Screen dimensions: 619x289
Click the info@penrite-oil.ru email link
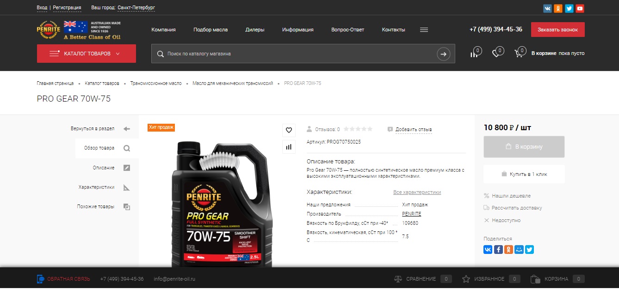(x=174, y=279)
